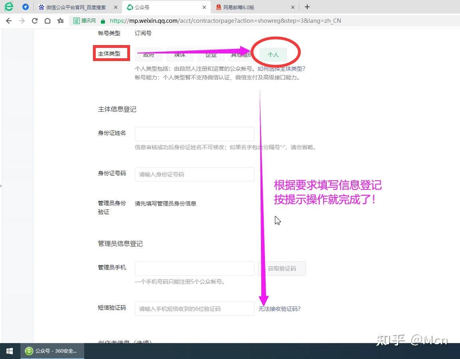Click the back navigation arrow
Screen dimensions: 460x359
8,21
